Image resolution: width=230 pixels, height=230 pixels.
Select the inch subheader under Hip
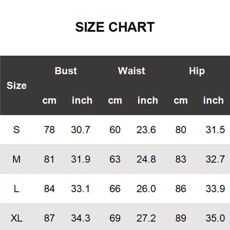pyautogui.click(x=213, y=101)
